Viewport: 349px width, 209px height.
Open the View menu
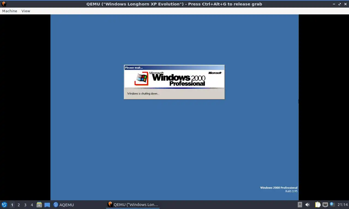coord(26,11)
